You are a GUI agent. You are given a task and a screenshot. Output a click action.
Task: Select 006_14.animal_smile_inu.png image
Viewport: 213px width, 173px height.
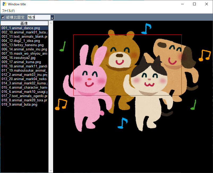(24, 49)
